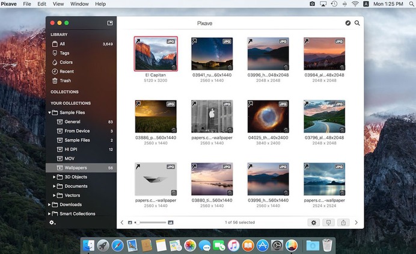
Task: Click the compass icon beside search
Action: 348,23
